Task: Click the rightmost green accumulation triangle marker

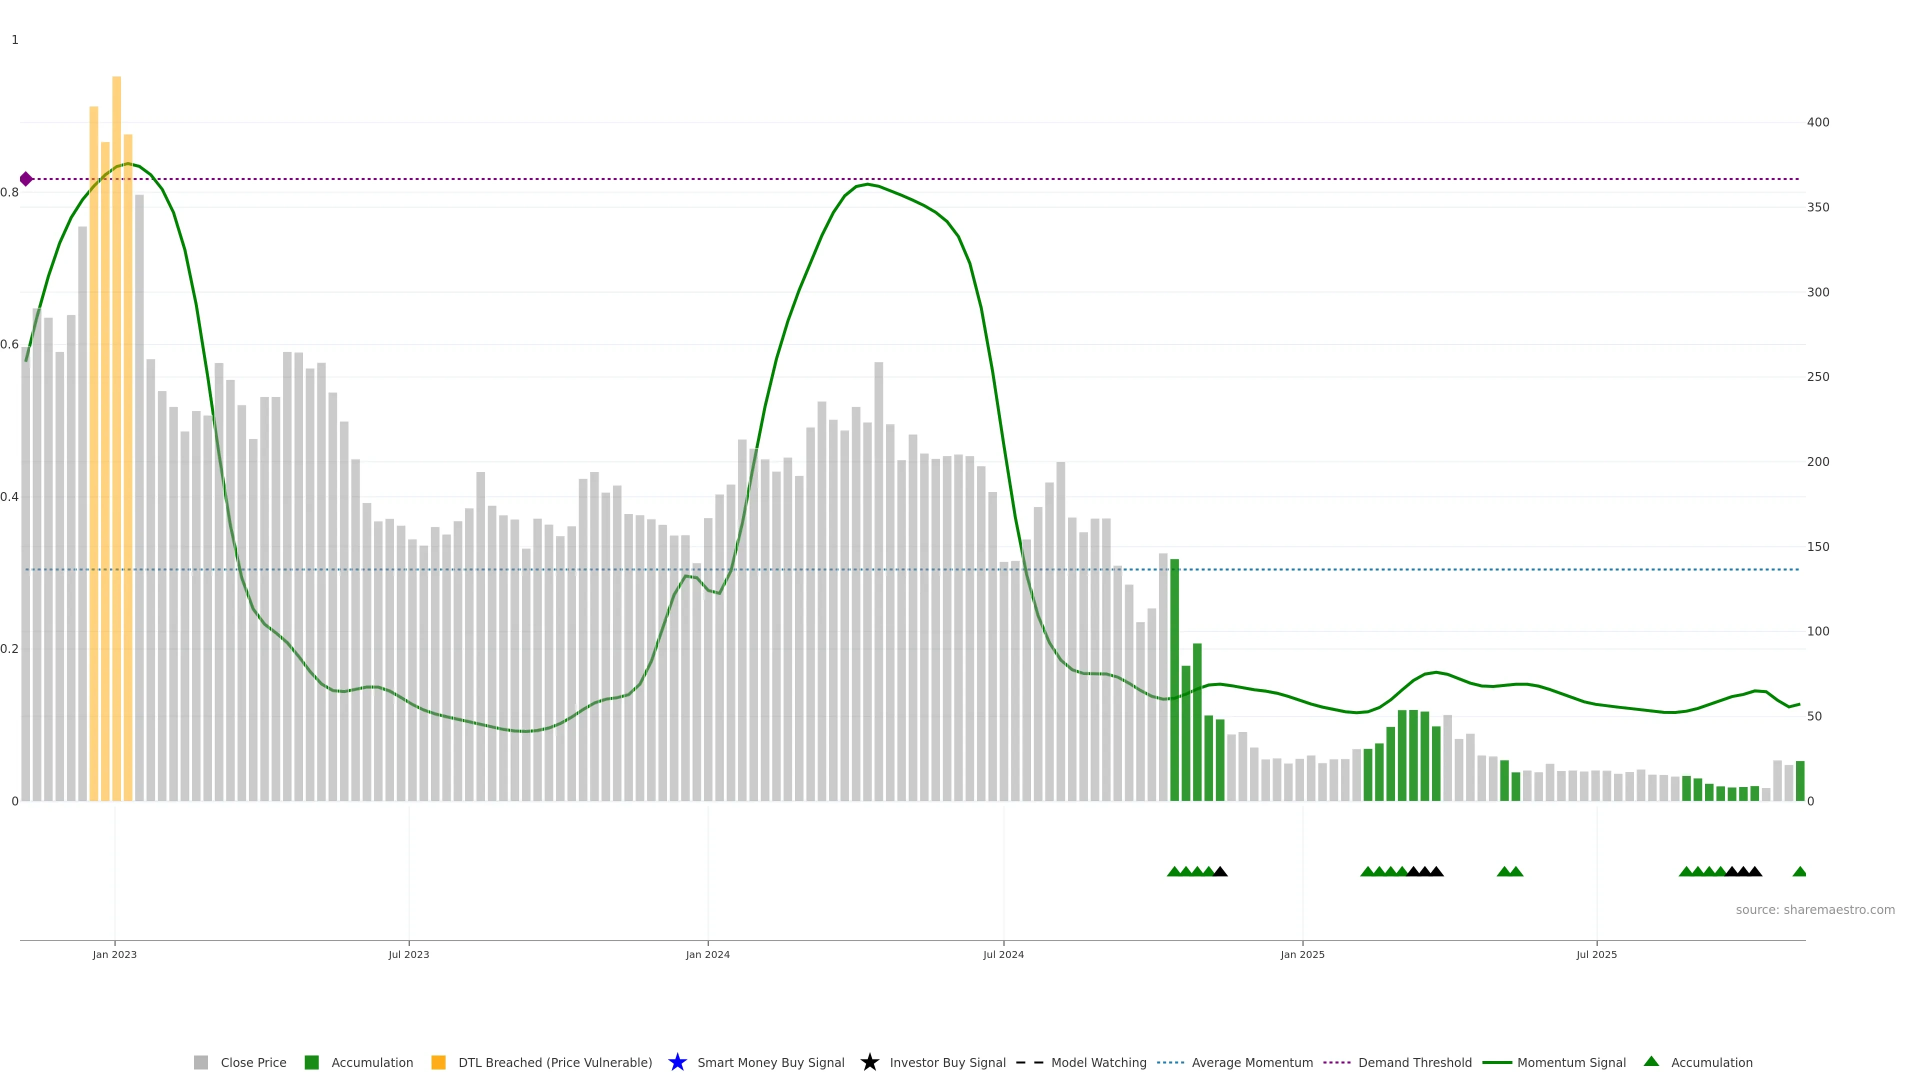Action: pos(1799,871)
